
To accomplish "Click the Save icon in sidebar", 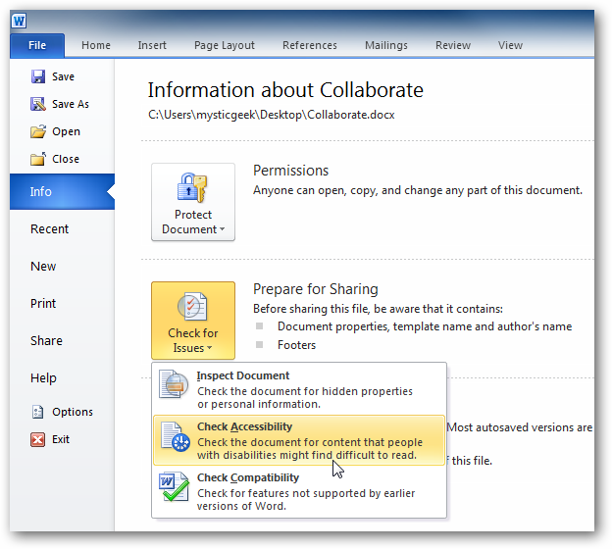I will coord(38,76).
